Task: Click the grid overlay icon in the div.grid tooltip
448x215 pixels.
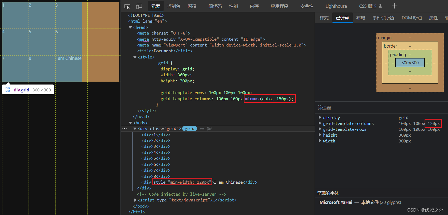Action: 8,90
